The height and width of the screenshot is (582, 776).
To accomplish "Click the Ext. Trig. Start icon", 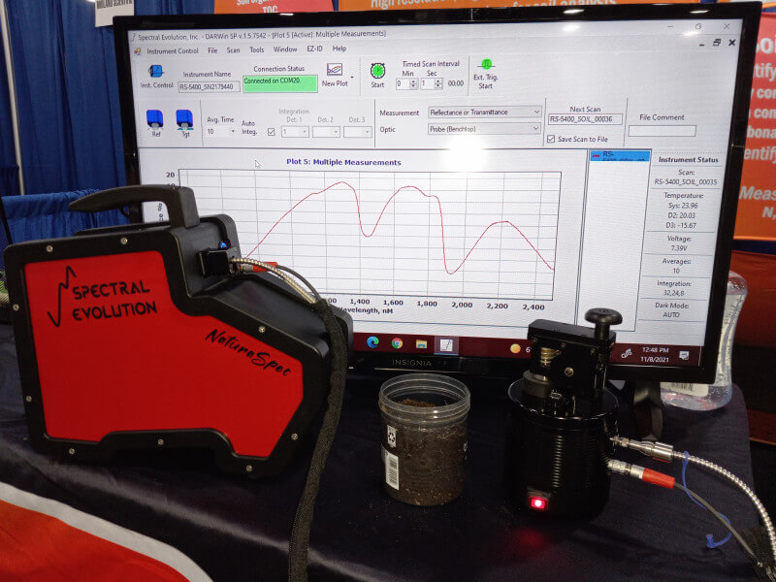I will coord(487,64).
